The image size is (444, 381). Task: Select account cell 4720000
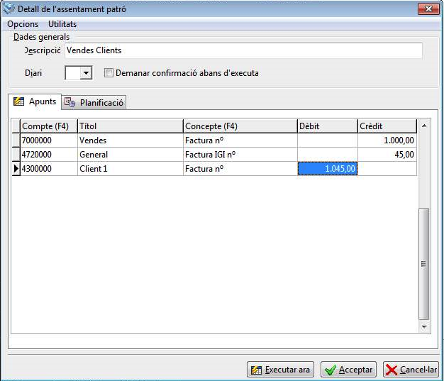[49, 155]
